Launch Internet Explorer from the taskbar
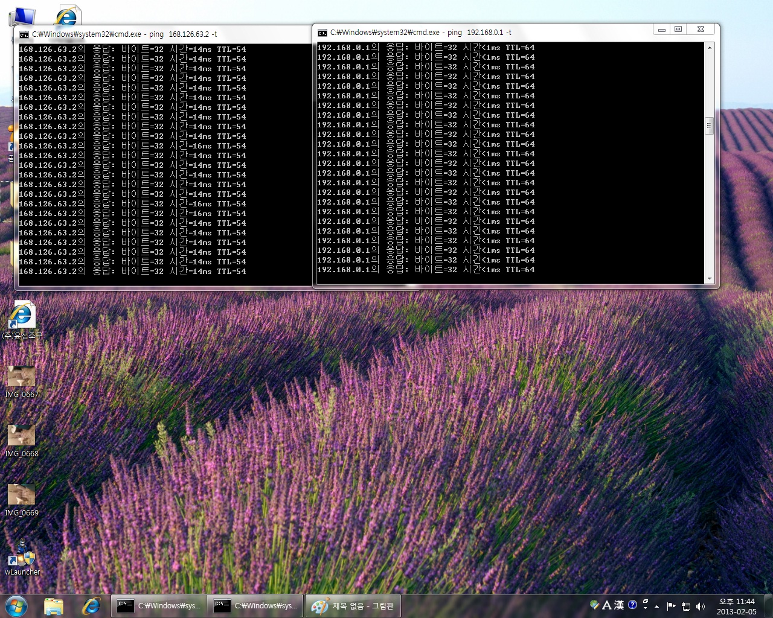The image size is (773, 618). pyautogui.click(x=91, y=606)
